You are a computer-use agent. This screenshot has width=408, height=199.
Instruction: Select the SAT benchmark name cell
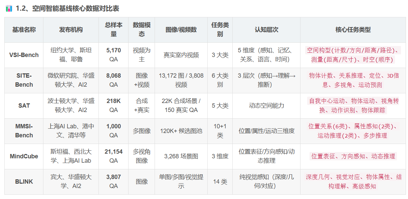24,106
